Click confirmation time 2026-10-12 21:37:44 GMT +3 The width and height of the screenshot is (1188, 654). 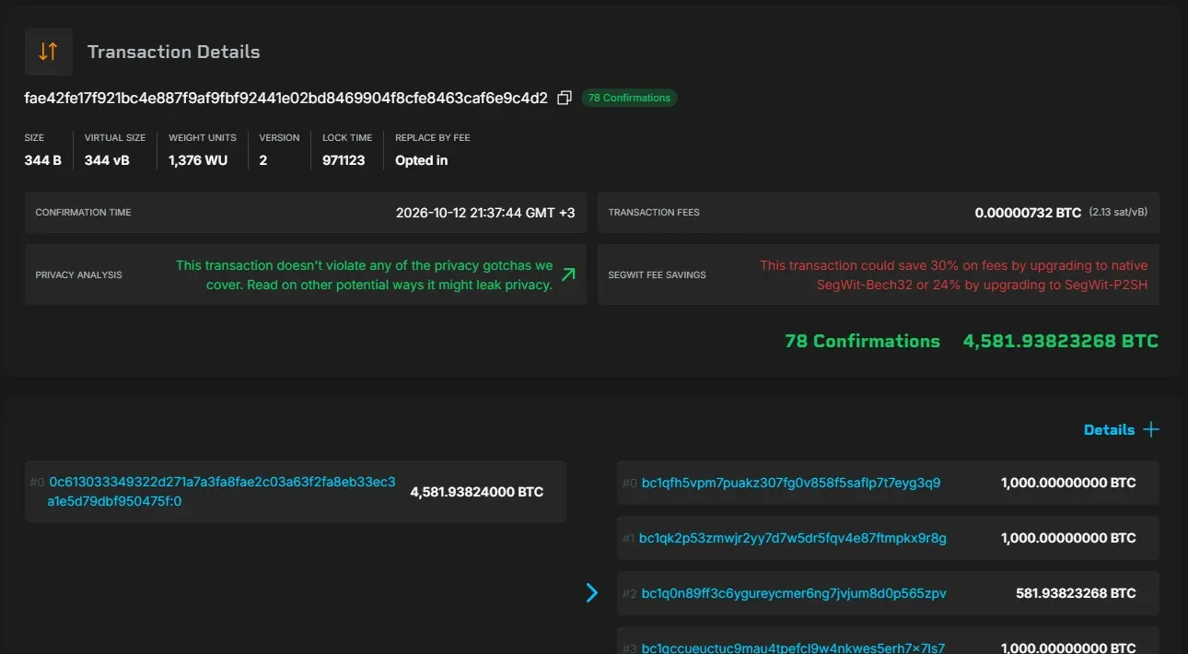click(x=485, y=213)
